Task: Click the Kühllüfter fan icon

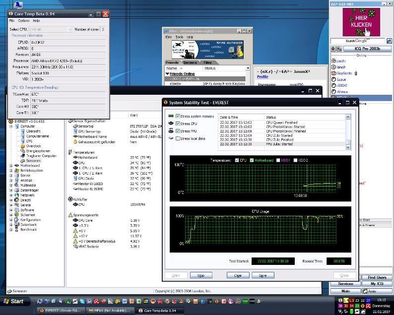Action: [70, 199]
